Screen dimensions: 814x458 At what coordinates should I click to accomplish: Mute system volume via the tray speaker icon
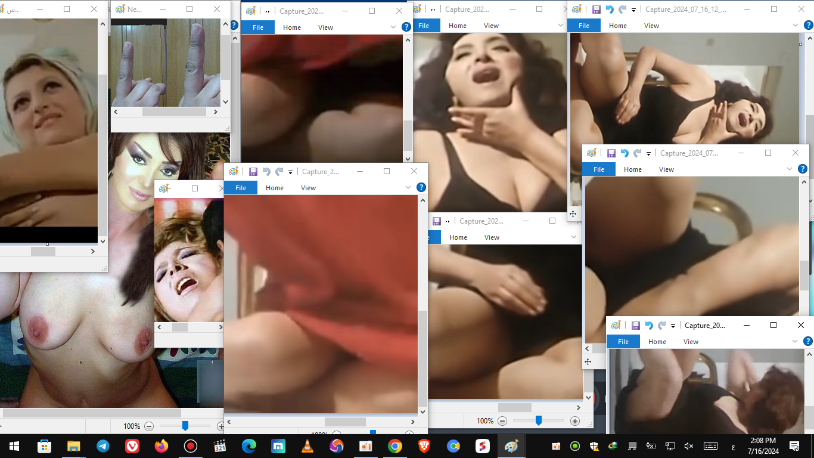tap(688, 445)
